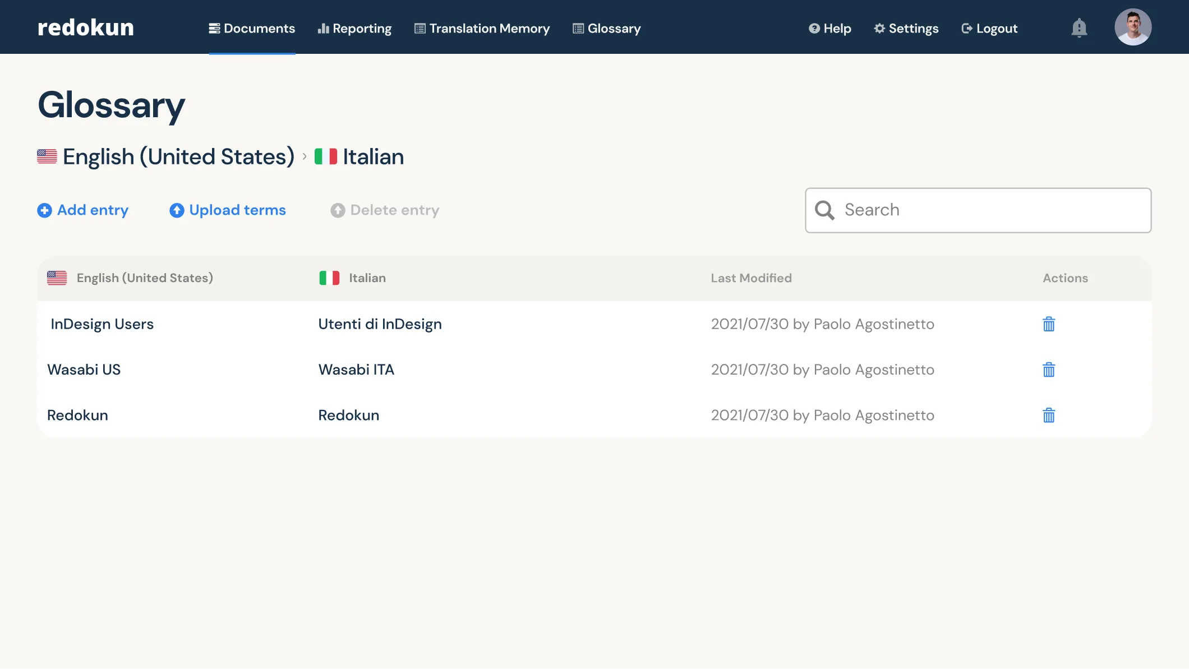Click Logout
The width and height of the screenshot is (1189, 669).
[989, 29]
